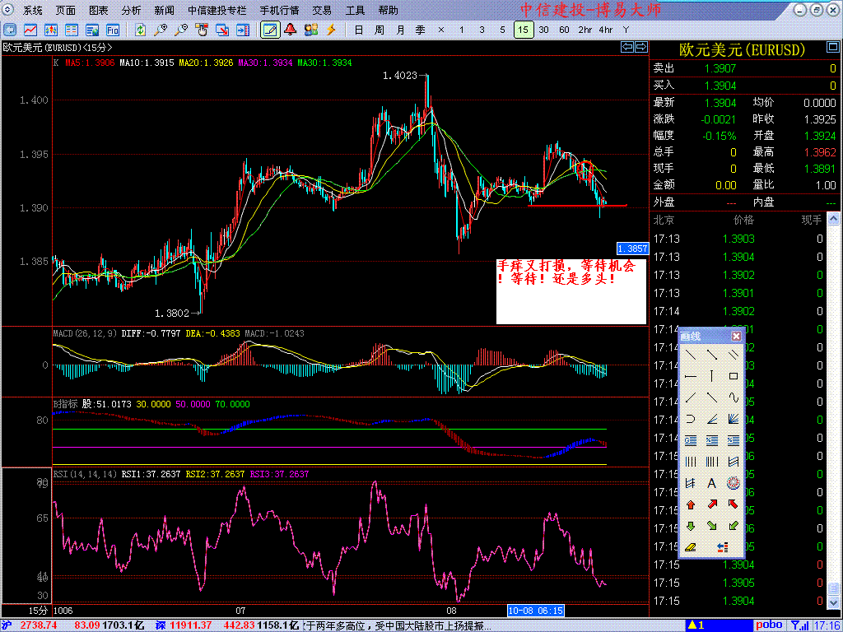Open the 帮助 menu

[x=389, y=10]
